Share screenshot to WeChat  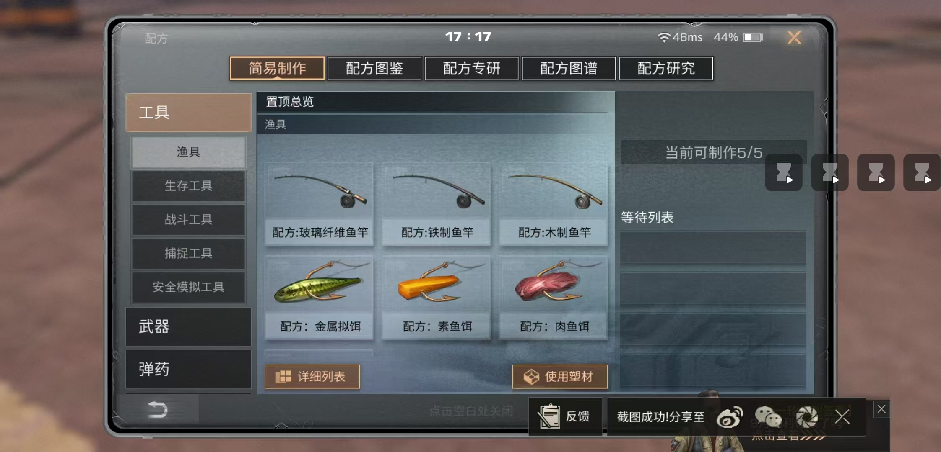pyautogui.click(x=768, y=417)
